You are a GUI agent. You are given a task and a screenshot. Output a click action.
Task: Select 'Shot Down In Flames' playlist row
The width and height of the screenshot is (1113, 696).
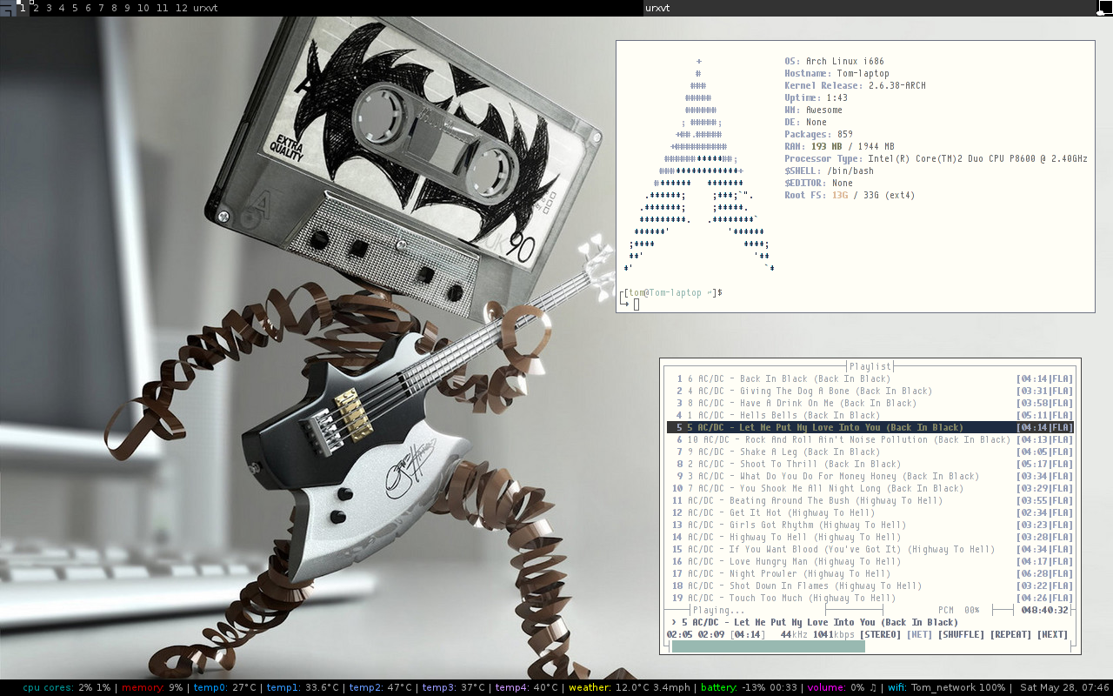pos(870,586)
